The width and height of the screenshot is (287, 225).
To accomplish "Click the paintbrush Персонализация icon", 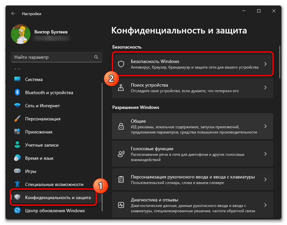I will pyautogui.click(x=17, y=118).
